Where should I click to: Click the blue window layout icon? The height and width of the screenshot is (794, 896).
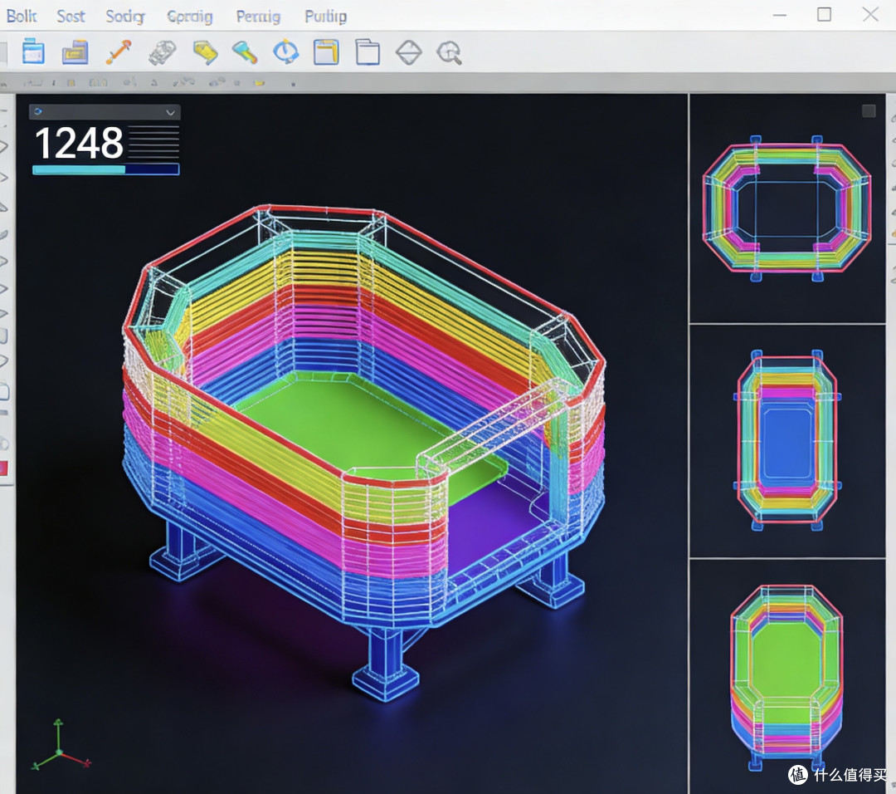[x=33, y=52]
